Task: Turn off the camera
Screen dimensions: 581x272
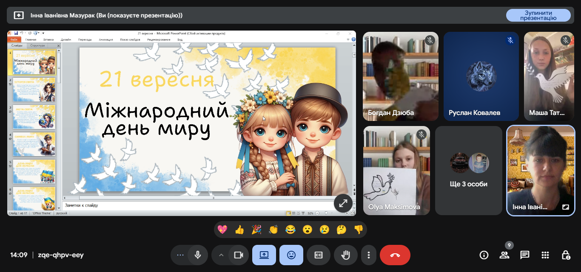Action: pos(239,255)
